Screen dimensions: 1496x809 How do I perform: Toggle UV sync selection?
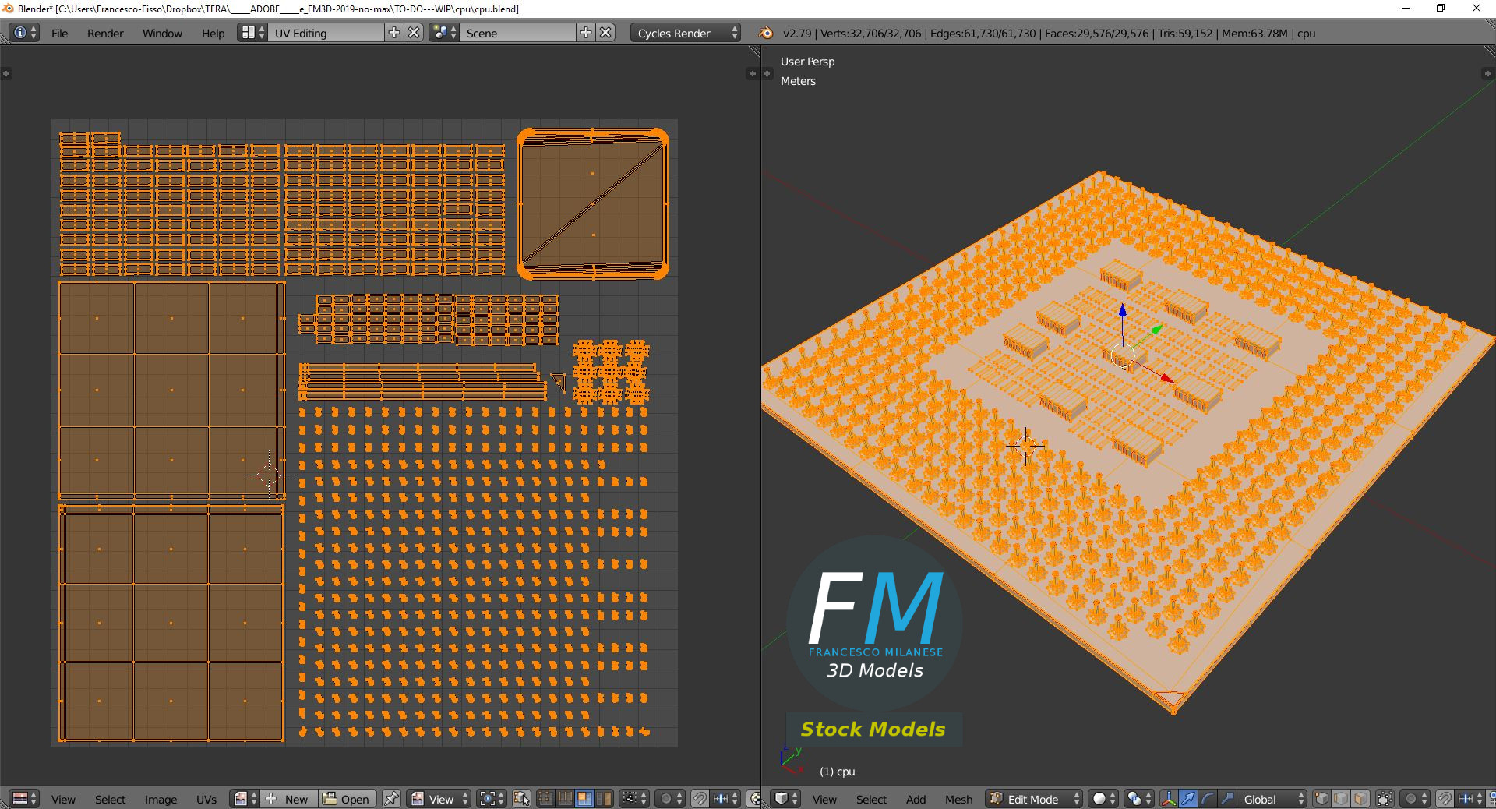pos(522,799)
